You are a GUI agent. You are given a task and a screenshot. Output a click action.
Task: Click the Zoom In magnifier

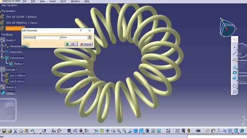(119, 131)
